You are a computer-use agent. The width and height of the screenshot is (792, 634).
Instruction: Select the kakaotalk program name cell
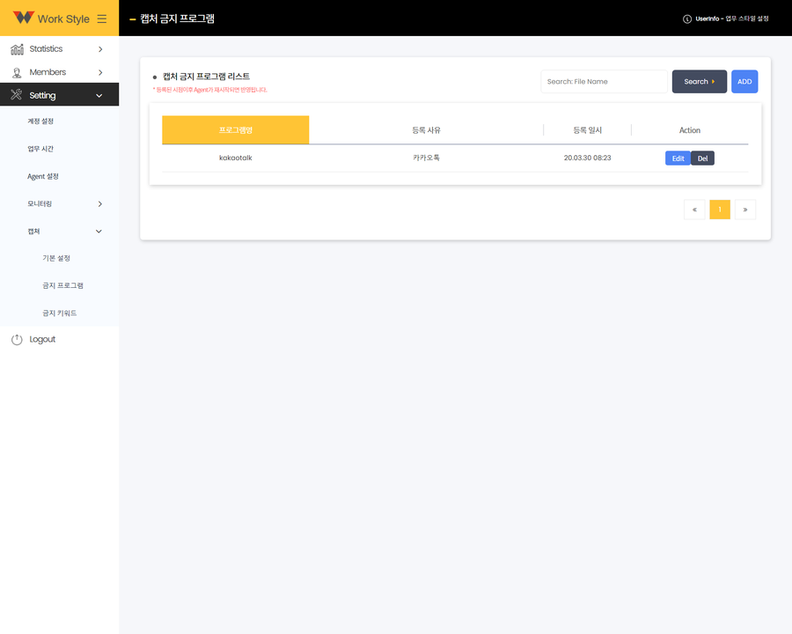(x=235, y=158)
